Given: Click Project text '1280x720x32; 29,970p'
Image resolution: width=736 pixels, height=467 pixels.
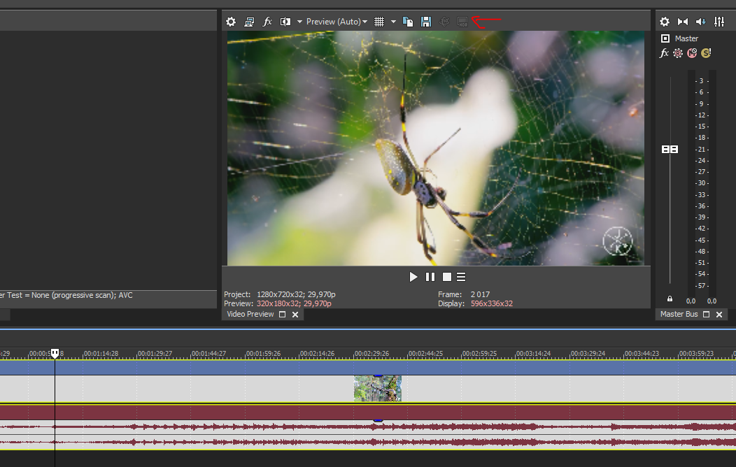Looking at the screenshot, I should [296, 294].
